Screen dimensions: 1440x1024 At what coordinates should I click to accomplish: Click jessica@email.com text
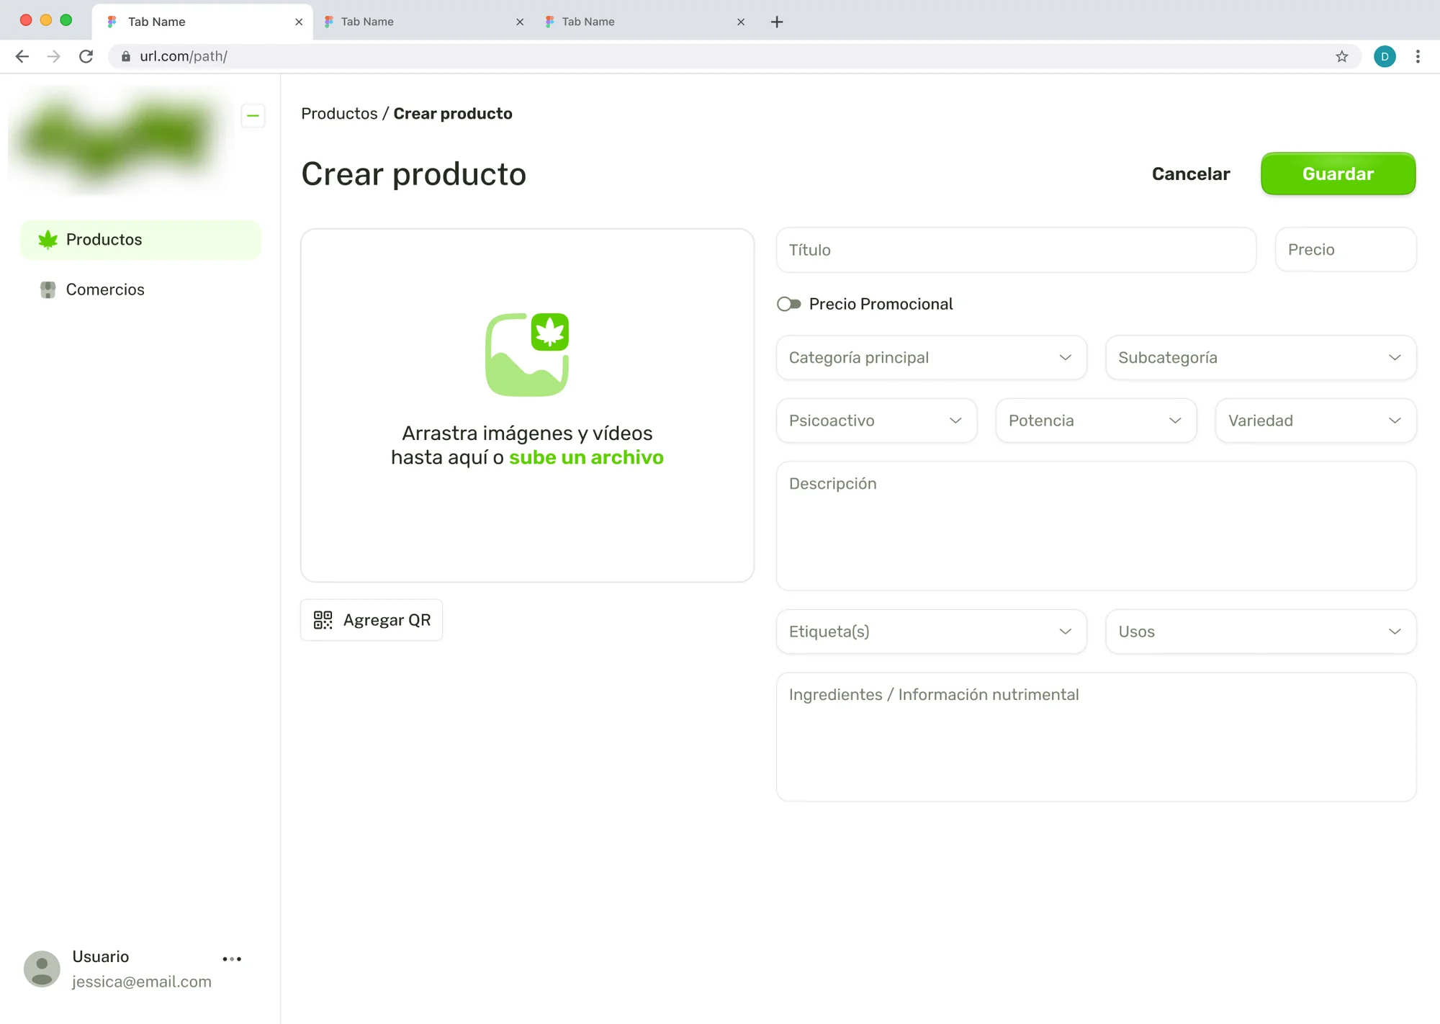(x=142, y=982)
